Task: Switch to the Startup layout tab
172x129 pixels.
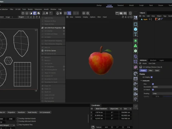Action: 99,5
